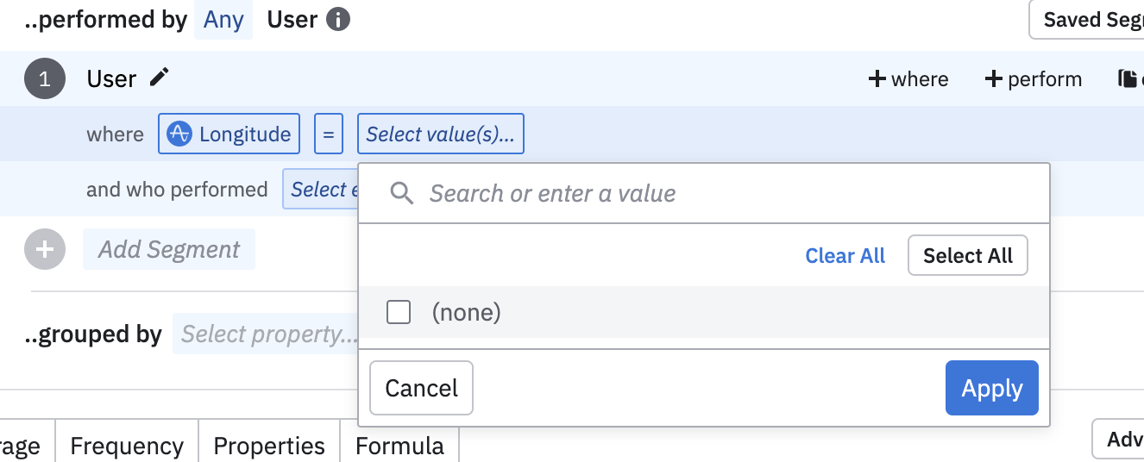Click the segment number 1 badge
This screenshot has width=1144, height=462.
[45, 78]
